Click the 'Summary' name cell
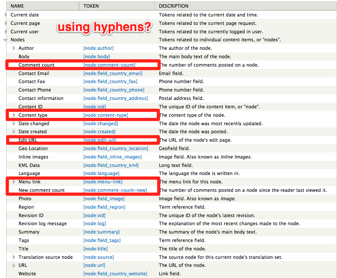 click(x=29, y=232)
